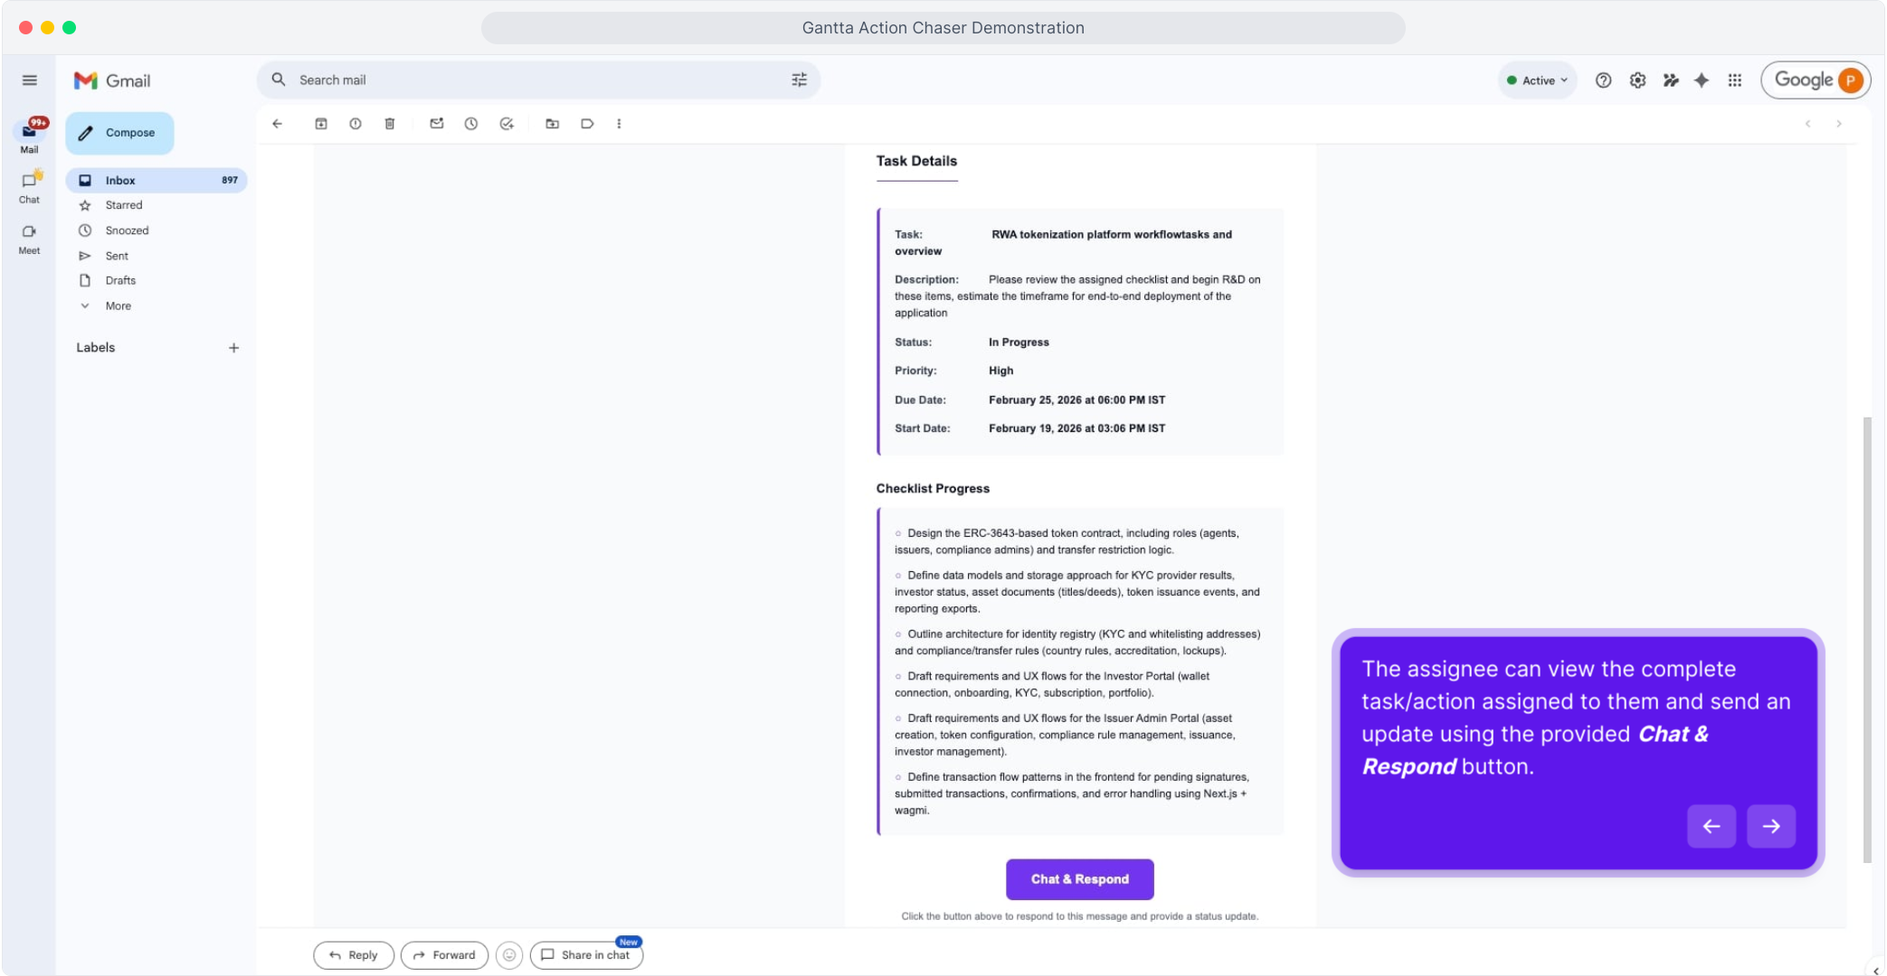The image size is (1887, 976).
Task: Open the Google apps grid
Action: pyautogui.click(x=1734, y=80)
